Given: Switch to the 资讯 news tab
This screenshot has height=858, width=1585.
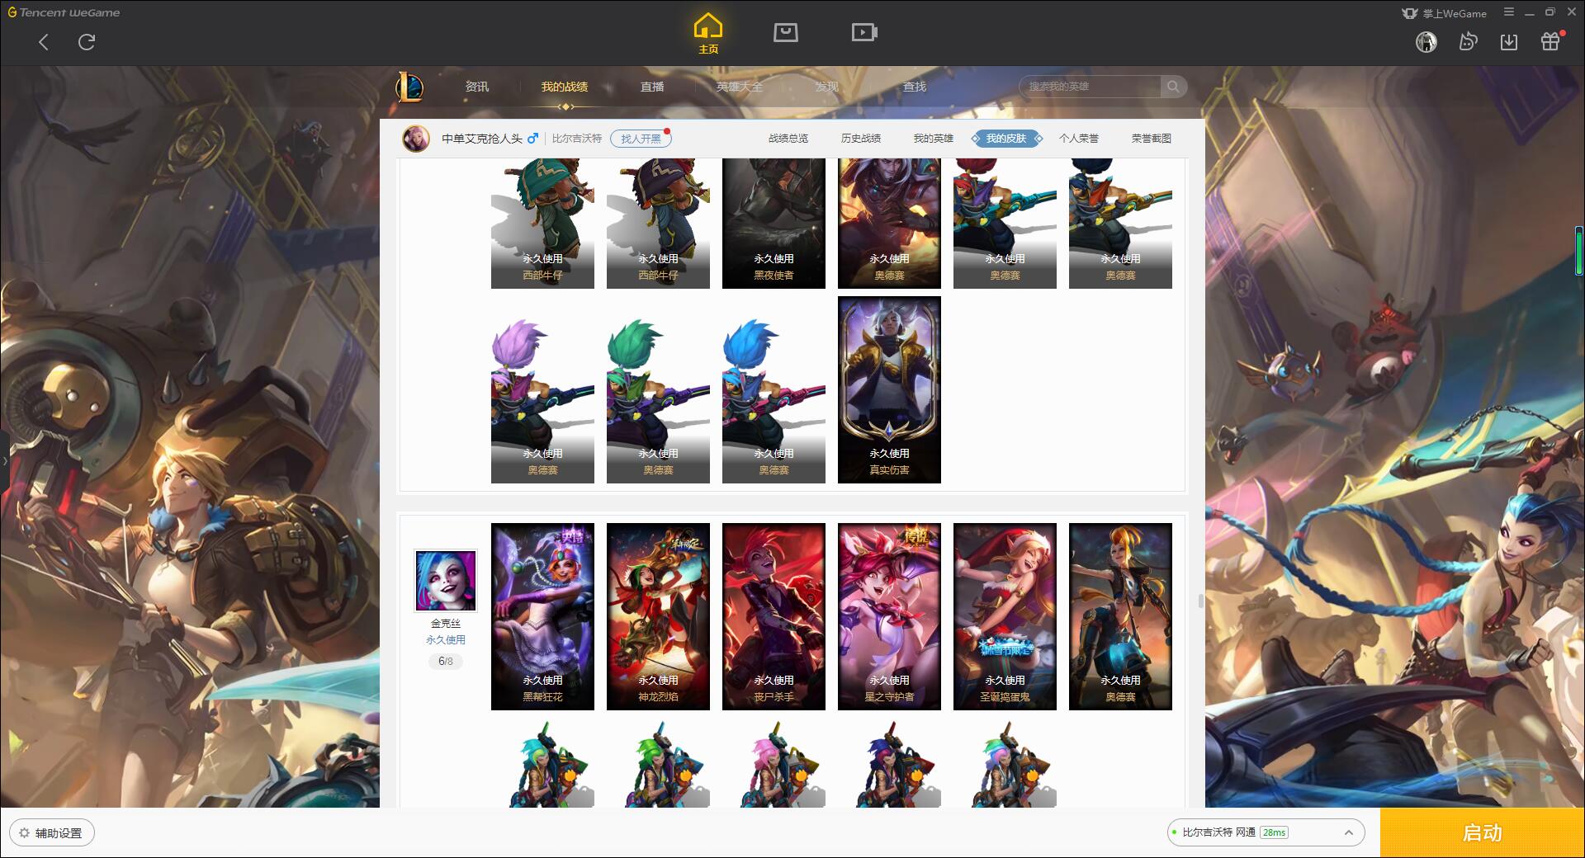Looking at the screenshot, I should pos(477,87).
